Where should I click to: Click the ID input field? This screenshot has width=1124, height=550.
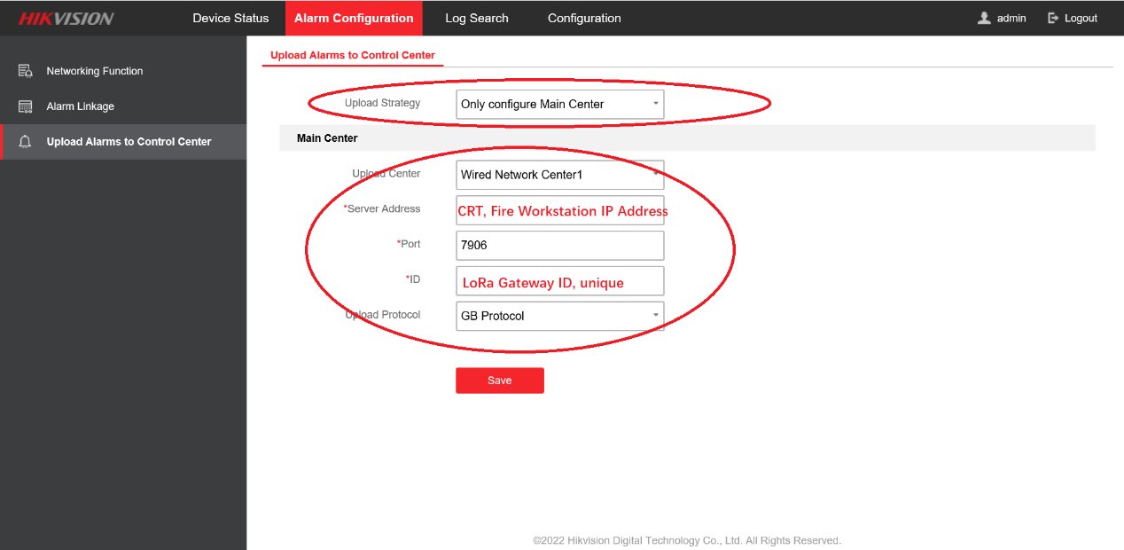(x=559, y=281)
